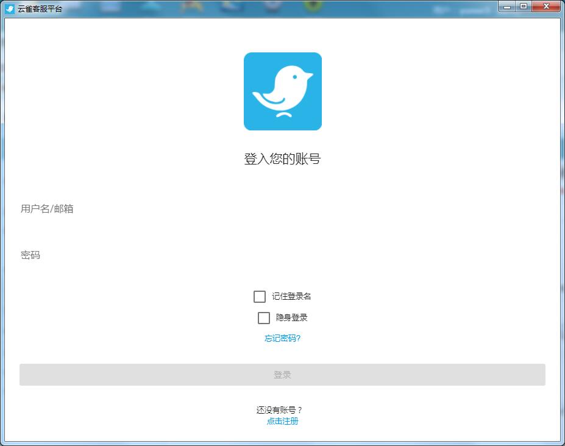Image resolution: width=565 pixels, height=446 pixels.
Task: Minimize the 云雀客服平台 window
Action: [507, 7]
